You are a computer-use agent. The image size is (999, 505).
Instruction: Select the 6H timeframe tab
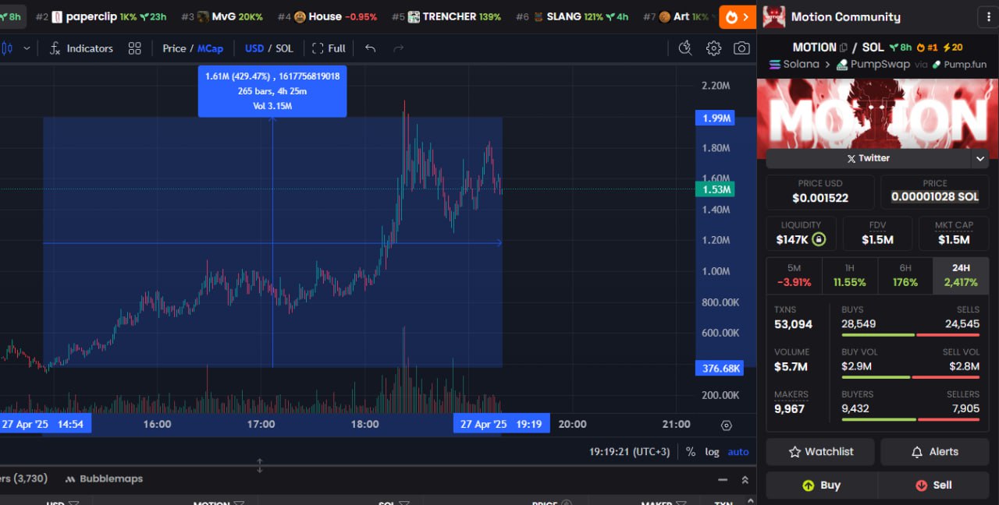pos(905,275)
